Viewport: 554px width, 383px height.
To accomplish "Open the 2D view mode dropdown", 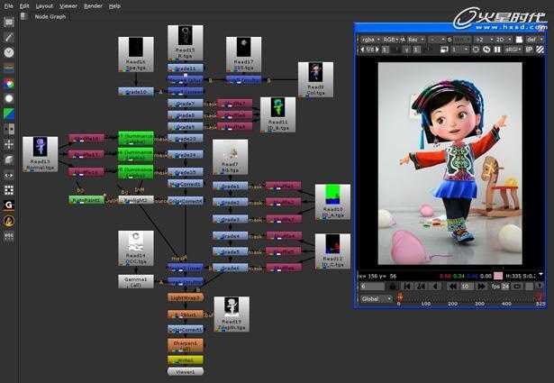I will (504, 40).
